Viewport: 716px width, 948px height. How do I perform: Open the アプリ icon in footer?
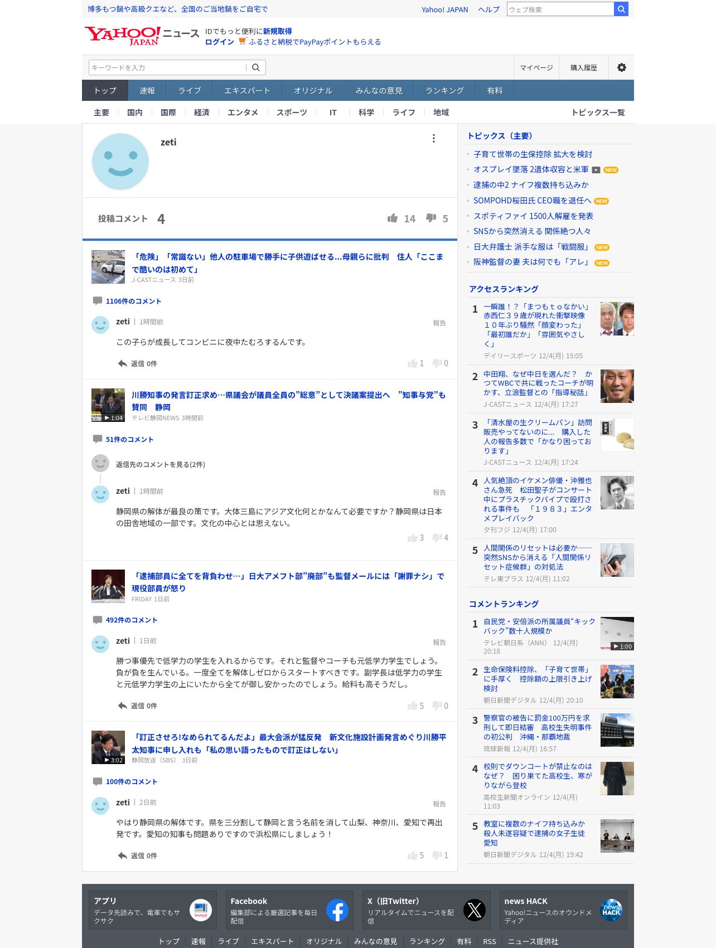click(201, 910)
